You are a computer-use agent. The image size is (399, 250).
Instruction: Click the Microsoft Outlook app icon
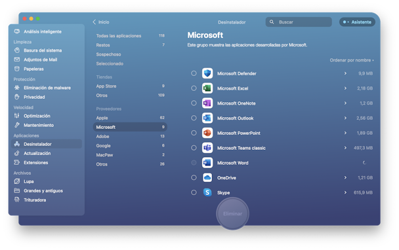pos(207,118)
